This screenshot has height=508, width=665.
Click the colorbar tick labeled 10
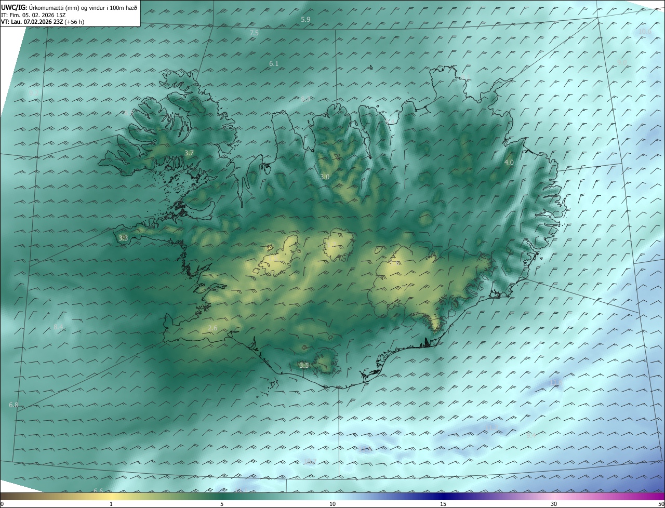332,504
